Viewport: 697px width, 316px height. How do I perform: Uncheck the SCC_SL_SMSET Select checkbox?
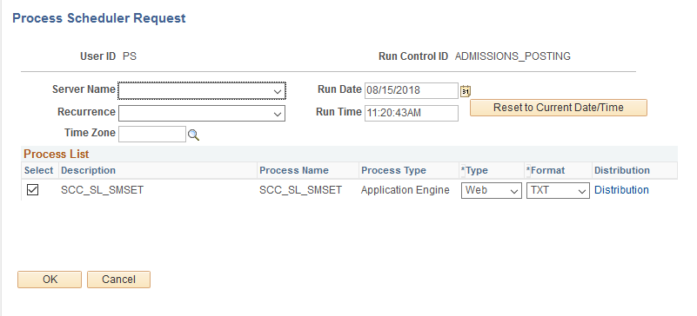tap(33, 190)
